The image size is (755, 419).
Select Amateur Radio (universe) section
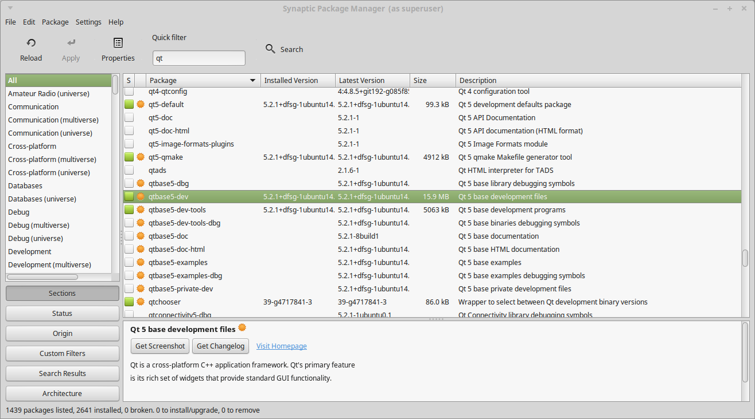[59, 94]
